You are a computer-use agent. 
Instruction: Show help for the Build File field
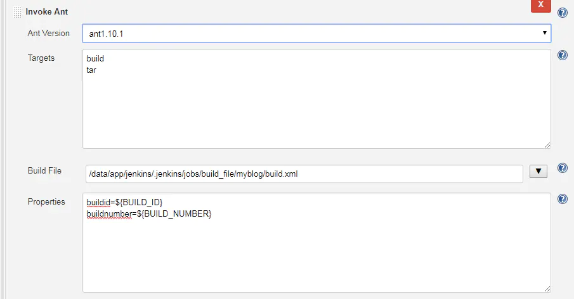[563, 168]
